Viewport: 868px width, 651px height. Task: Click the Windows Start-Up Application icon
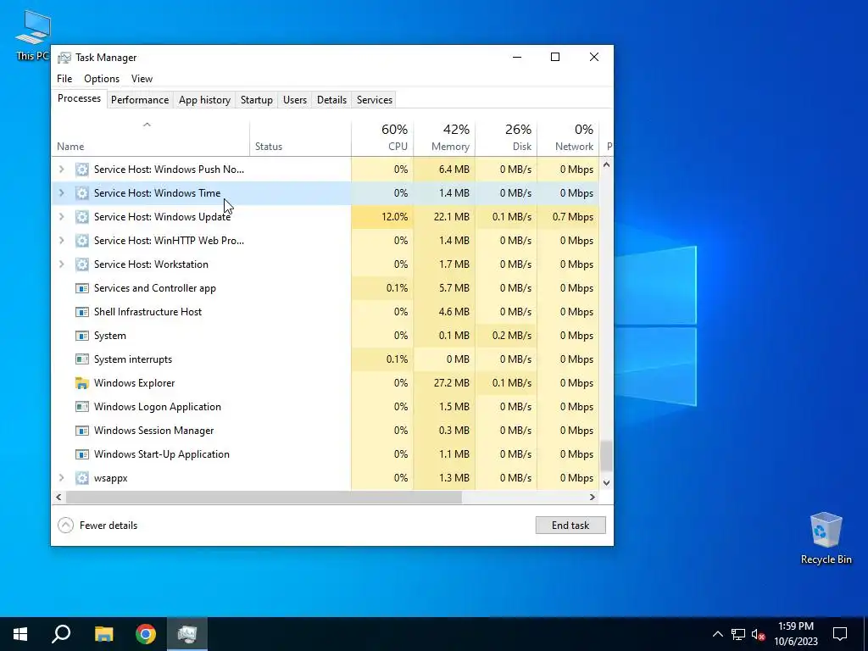click(82, 454)
